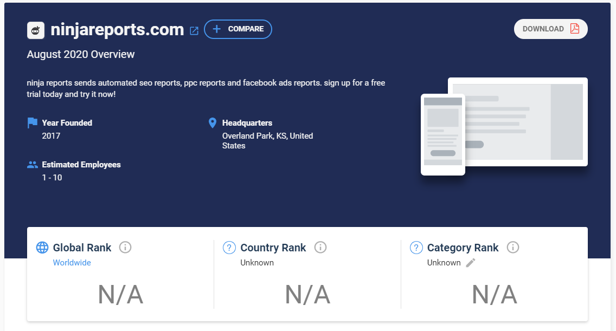This screenshot has width=616, height=331.
Task: Click the Unknown label under Country Rank
Action: (x=256, y=262)
